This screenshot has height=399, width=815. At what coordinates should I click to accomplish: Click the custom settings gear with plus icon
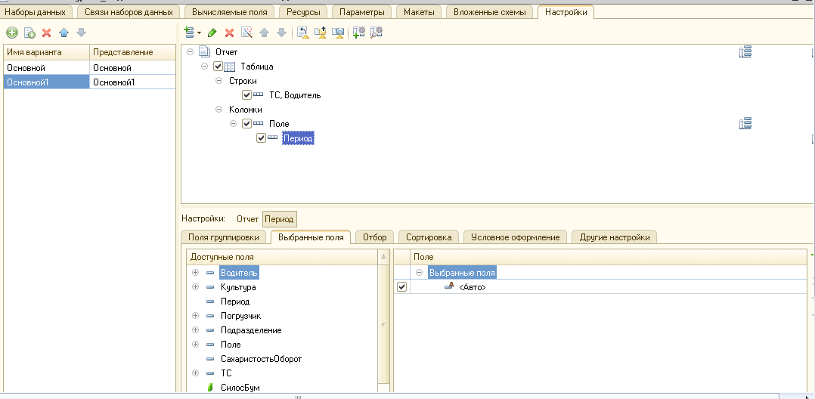click(358, 32)
